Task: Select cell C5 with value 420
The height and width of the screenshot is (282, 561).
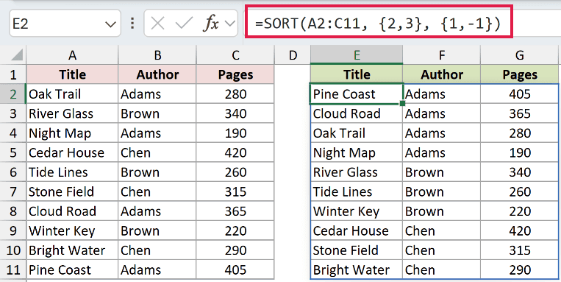Action: 235,152
